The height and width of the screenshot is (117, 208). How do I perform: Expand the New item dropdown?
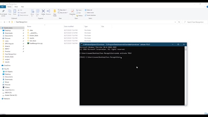click(62, 10)
